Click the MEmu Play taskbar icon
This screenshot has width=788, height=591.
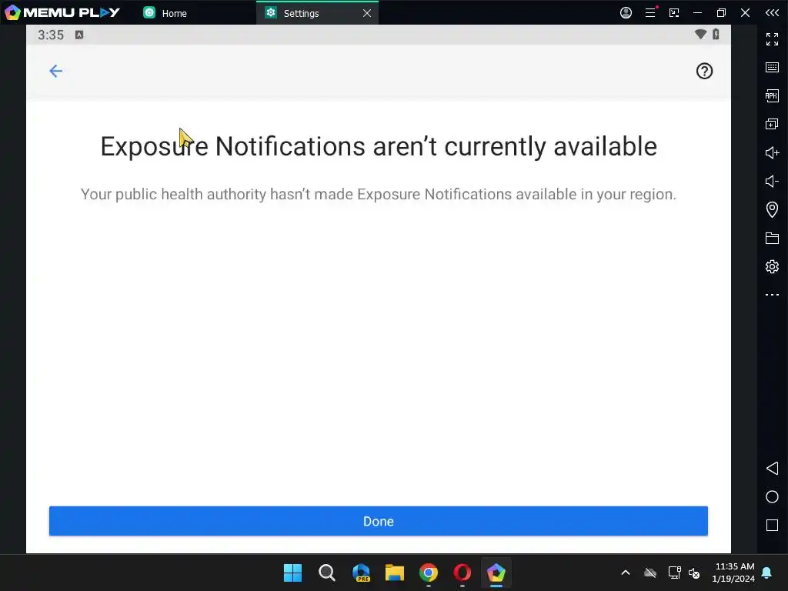tap(496, 573)
